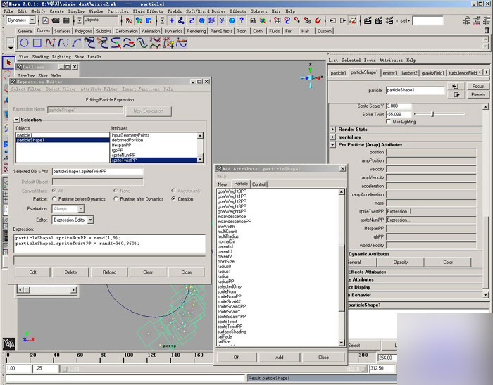Open the Dynamics module dropdown
The height and width of the screenshot is (385, 493).
click(x=20, y=20)
